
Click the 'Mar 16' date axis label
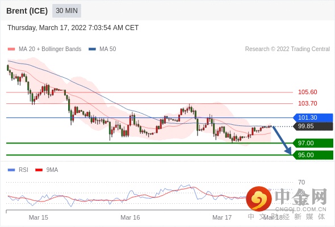click(x=131, y=217)
